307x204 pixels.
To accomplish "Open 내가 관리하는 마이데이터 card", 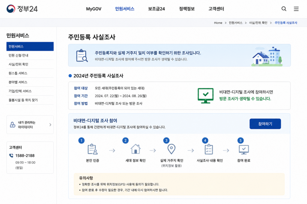I will tap(30, 125).
